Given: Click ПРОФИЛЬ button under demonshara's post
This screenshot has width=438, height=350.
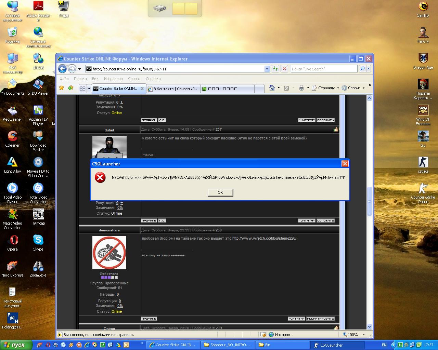Looking at the screenshot, I should pyautogui.click(x=149, y=319).
